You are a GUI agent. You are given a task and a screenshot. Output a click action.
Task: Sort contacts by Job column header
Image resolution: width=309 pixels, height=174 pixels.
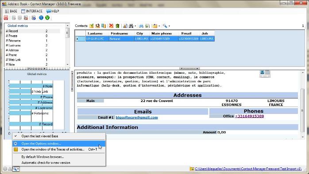[x=207, y=34]
